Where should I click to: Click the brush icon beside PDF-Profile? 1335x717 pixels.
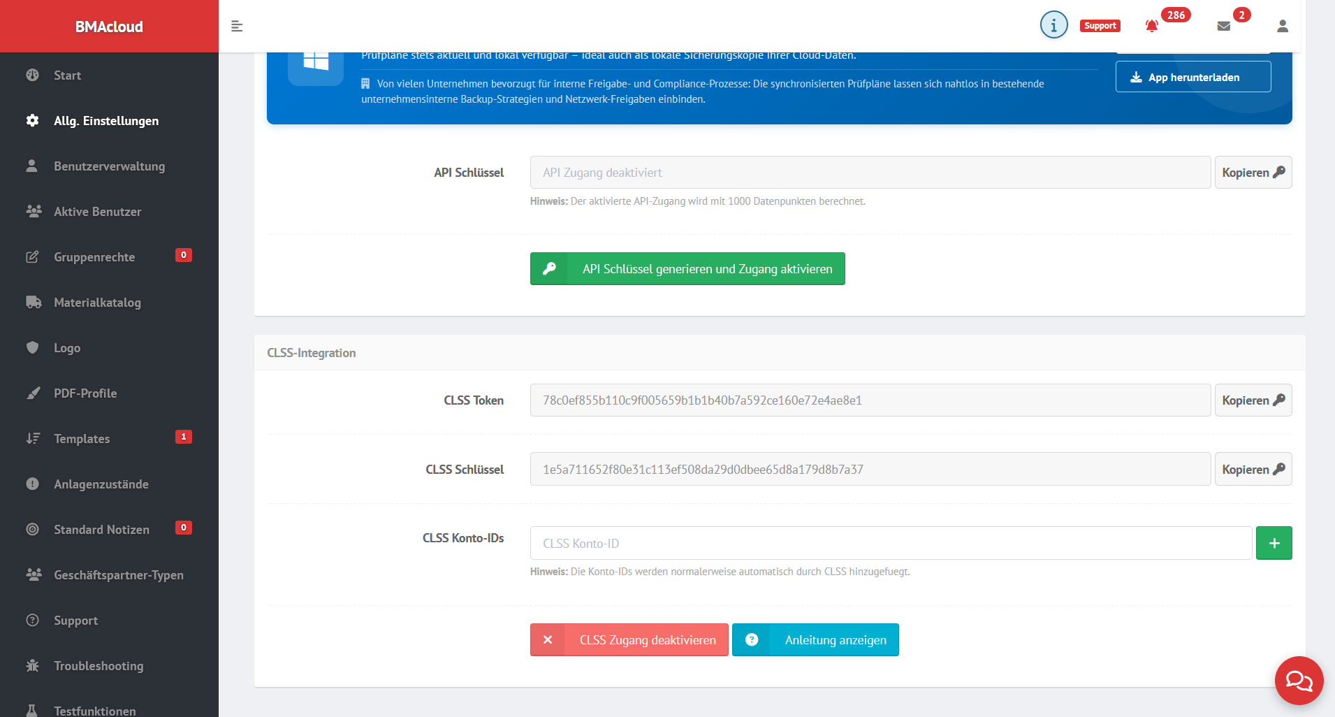(33, 393)
